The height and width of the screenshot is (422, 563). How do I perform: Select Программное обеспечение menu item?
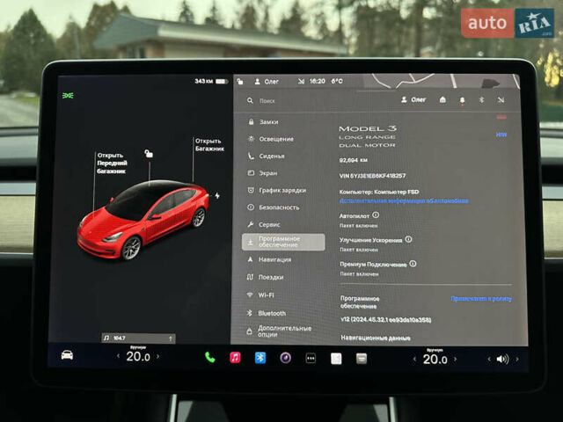click(x=283, y=242)
